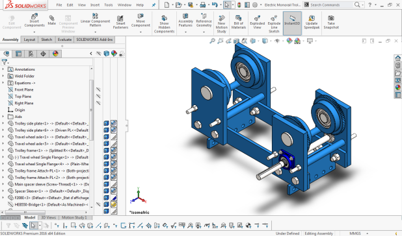
Task: Click the Rebuild traffic light icon
Action: point(239,5)
